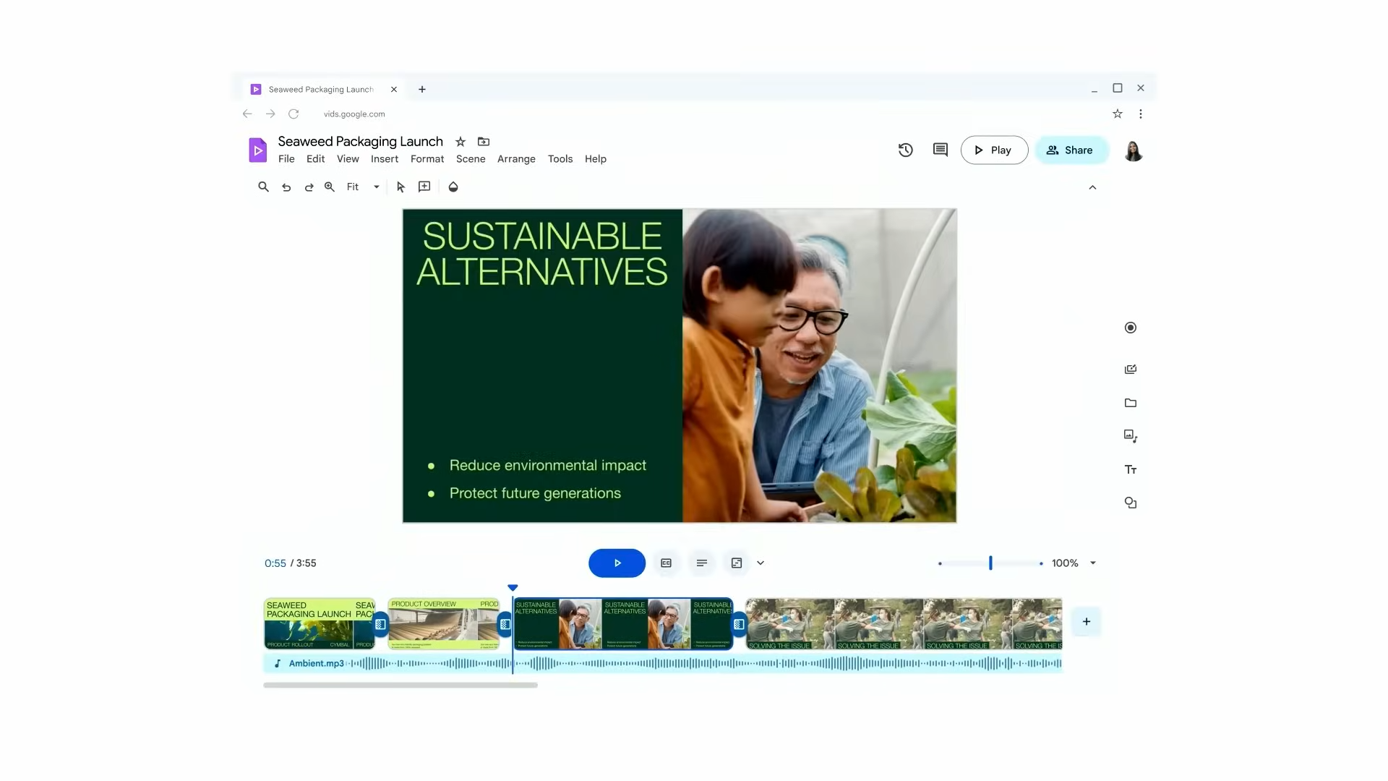Open the Scene menu

tap(471, 159)
